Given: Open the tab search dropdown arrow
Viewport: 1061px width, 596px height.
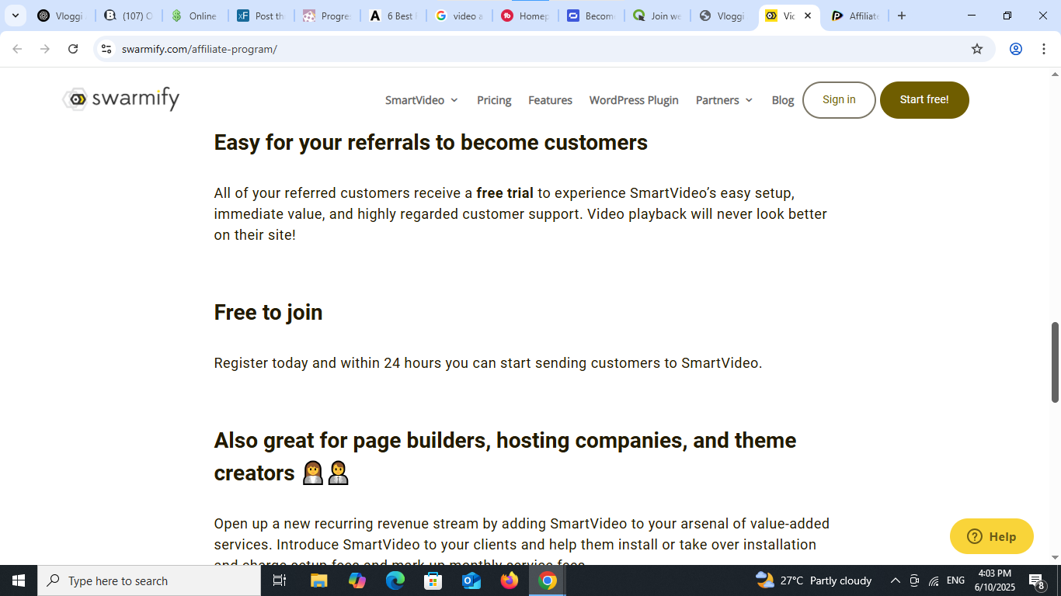Looking at the screenshot, I should 15,16.
